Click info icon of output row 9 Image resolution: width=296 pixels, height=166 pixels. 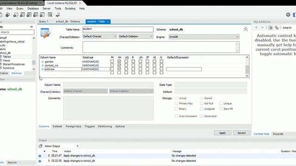tap(40, 161)
